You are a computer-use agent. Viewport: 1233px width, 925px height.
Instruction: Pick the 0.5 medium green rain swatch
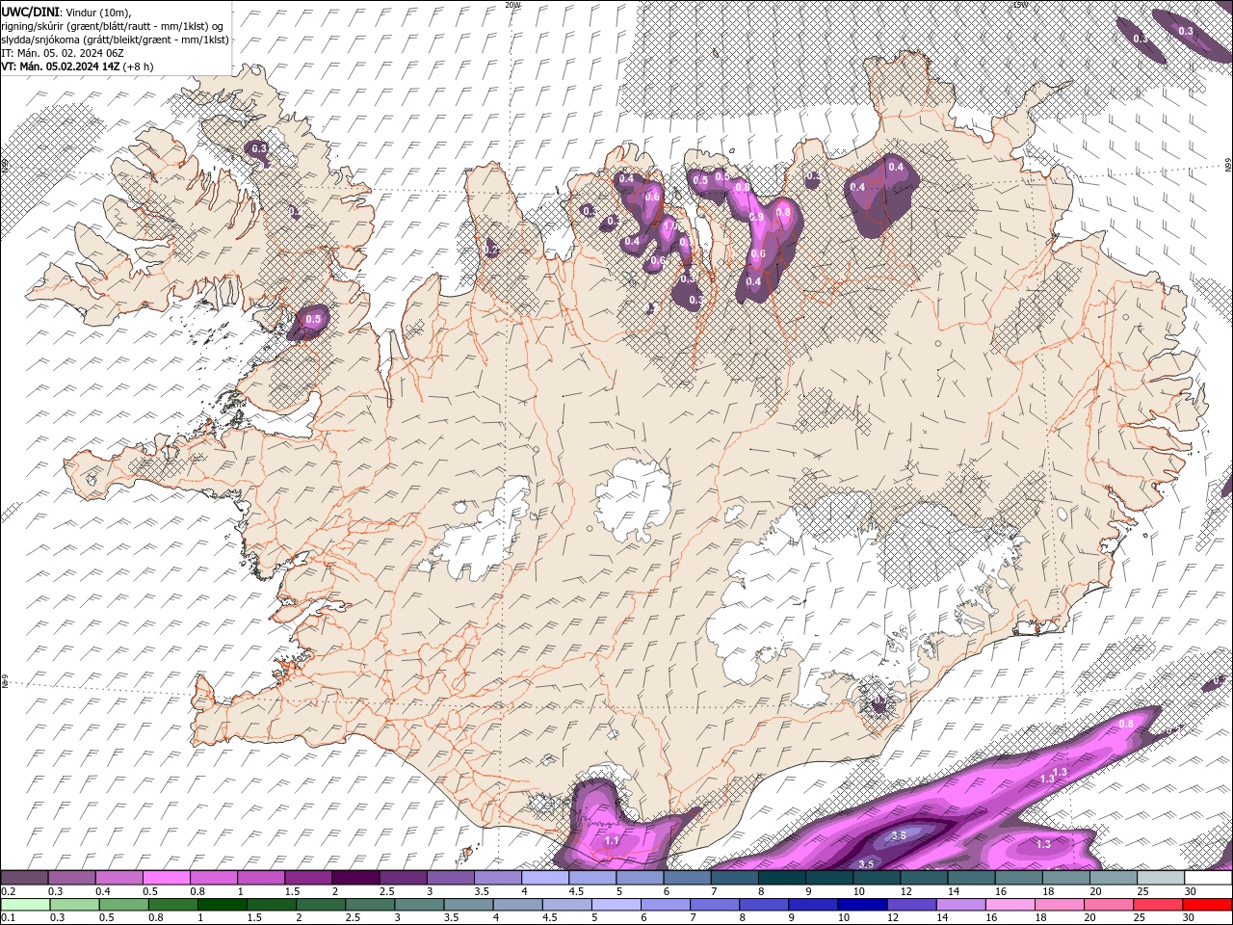(123, 905)
